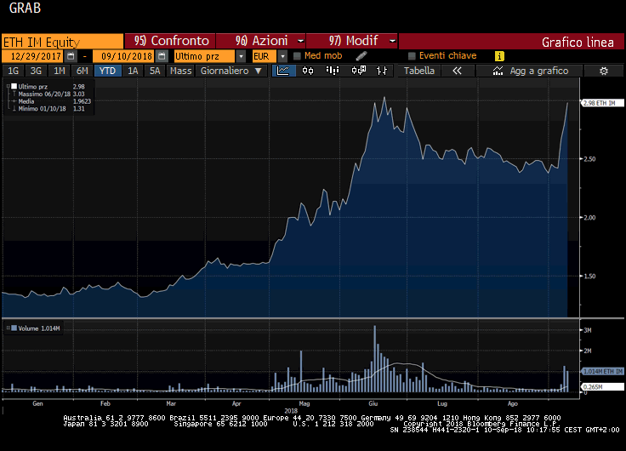Open the EUR currency dropdown

coord(282,56)
